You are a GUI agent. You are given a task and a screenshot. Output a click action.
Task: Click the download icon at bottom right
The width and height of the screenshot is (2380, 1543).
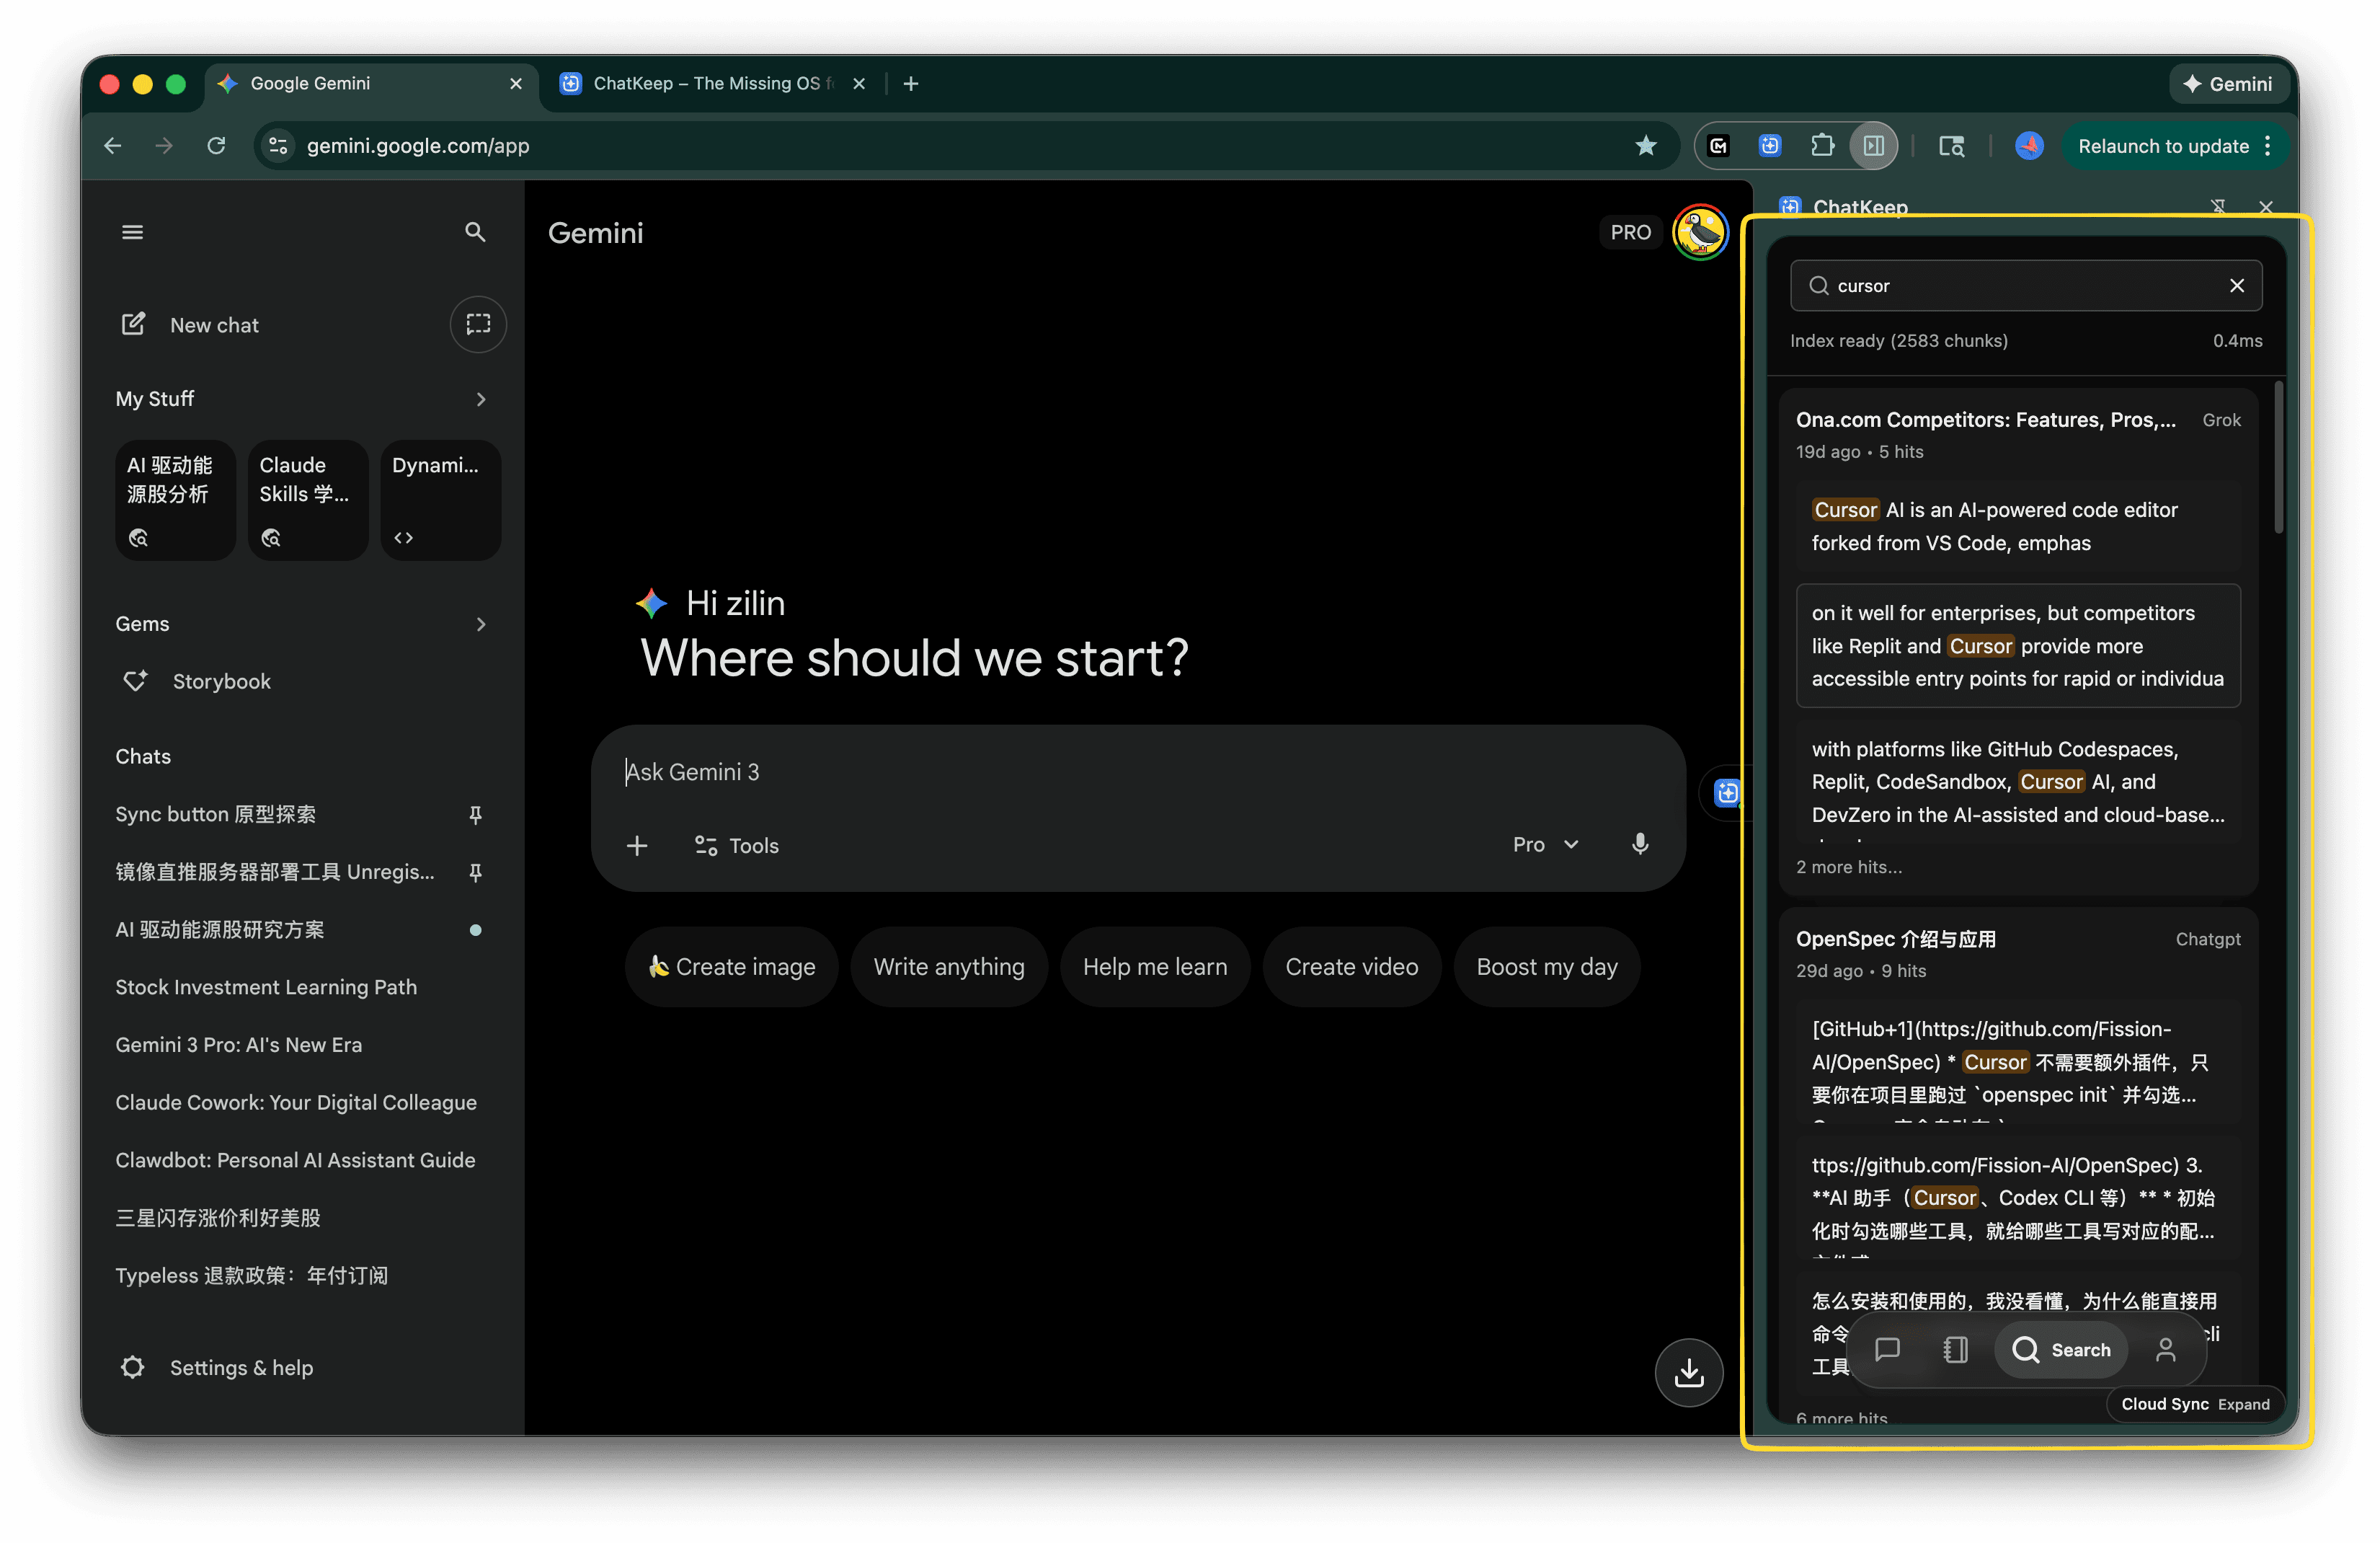point(1689,1372)
